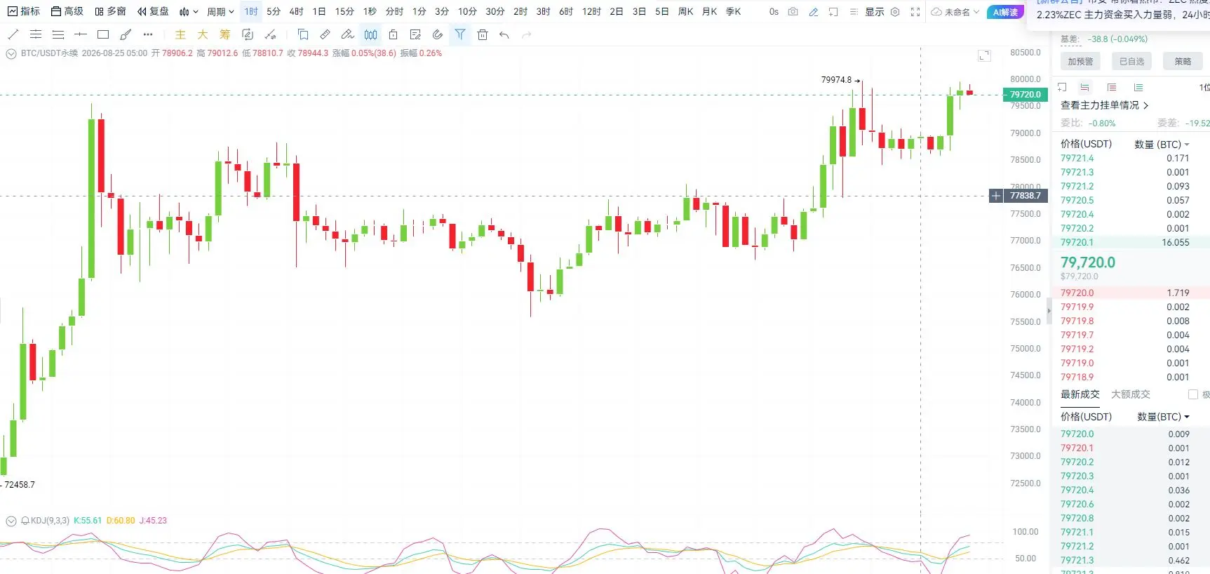This screenshot has width=1210, height=574.
Task: Select the parallel channel lines tool
Action: click(36, 34)
